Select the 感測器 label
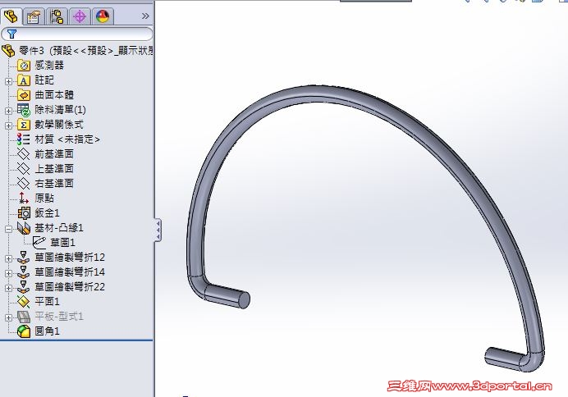 click(49, 65)
